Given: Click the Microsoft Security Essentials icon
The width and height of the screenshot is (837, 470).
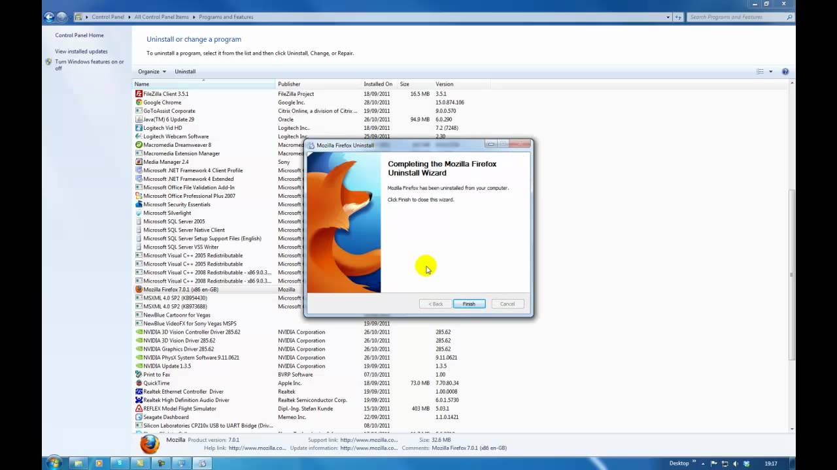Looking at the screenshot, I should tap(139, 204).
